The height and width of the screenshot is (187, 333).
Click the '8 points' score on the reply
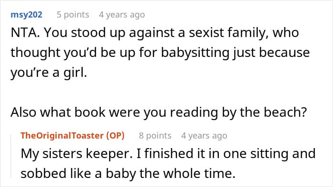155,136
